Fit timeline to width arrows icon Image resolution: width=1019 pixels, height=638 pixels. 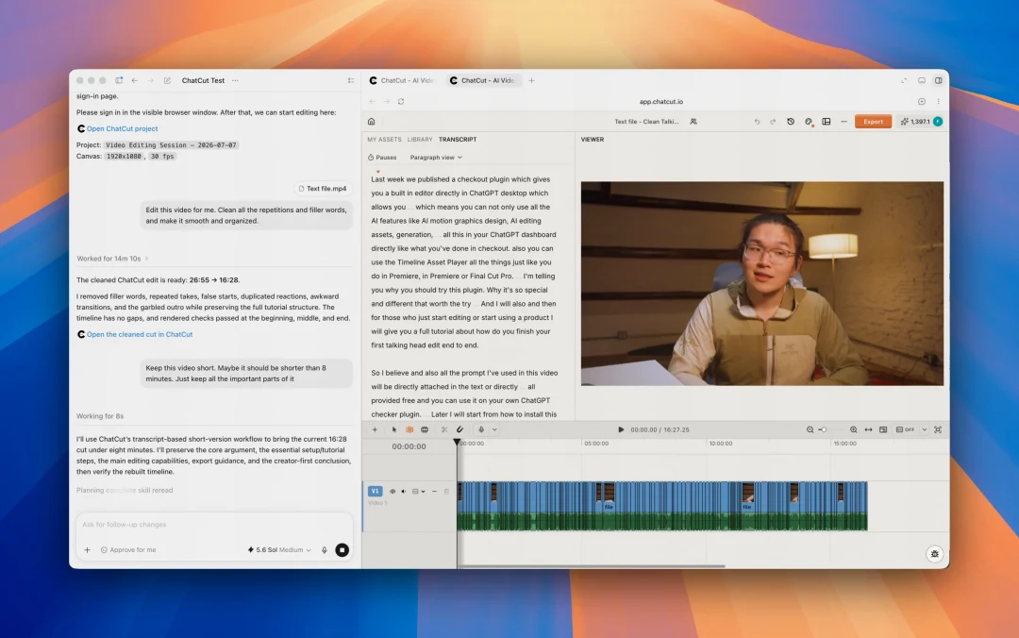tap(868, 429)
